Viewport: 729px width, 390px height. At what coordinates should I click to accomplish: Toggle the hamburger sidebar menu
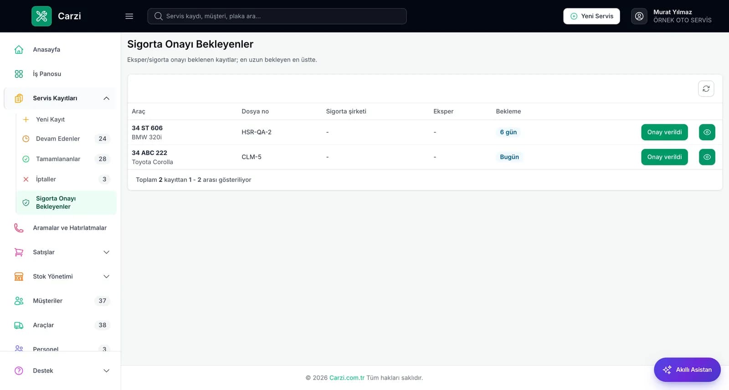tap(129, 16)
